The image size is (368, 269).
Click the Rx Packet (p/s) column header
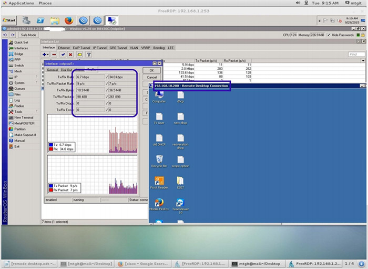[237, 61]
